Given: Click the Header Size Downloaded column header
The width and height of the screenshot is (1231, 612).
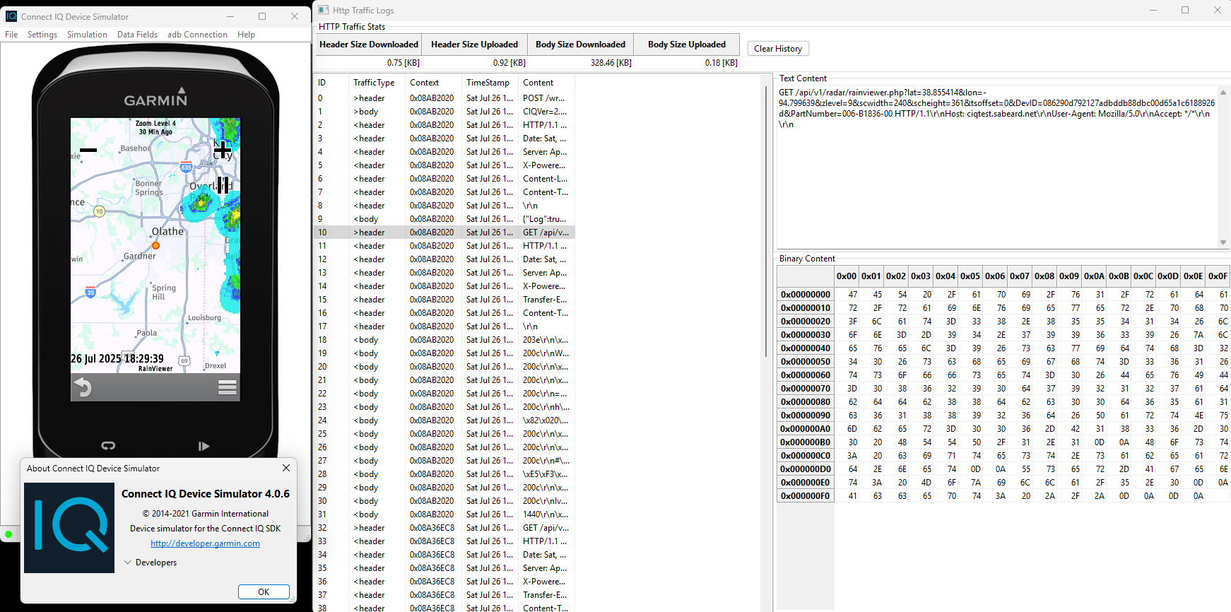Looking at the screenshot, I should point(369,45).
